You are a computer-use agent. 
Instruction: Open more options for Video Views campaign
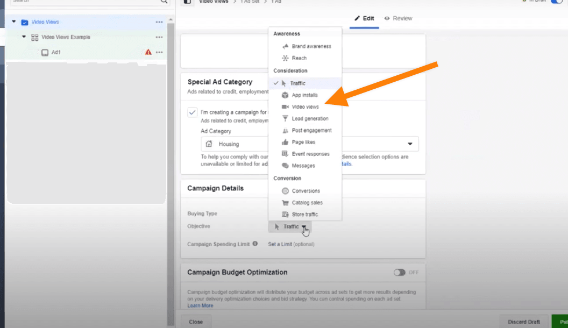click(159, 22)
